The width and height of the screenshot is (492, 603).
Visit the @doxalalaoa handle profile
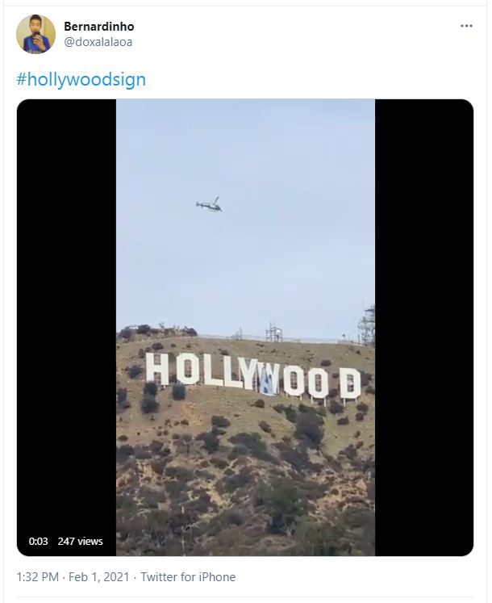(x=98, y=42)
